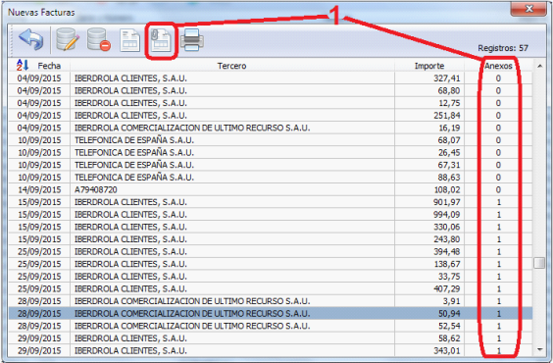Select the row with importe 251,84
This screenshot has width=553, height=363.
click(271, 115)
